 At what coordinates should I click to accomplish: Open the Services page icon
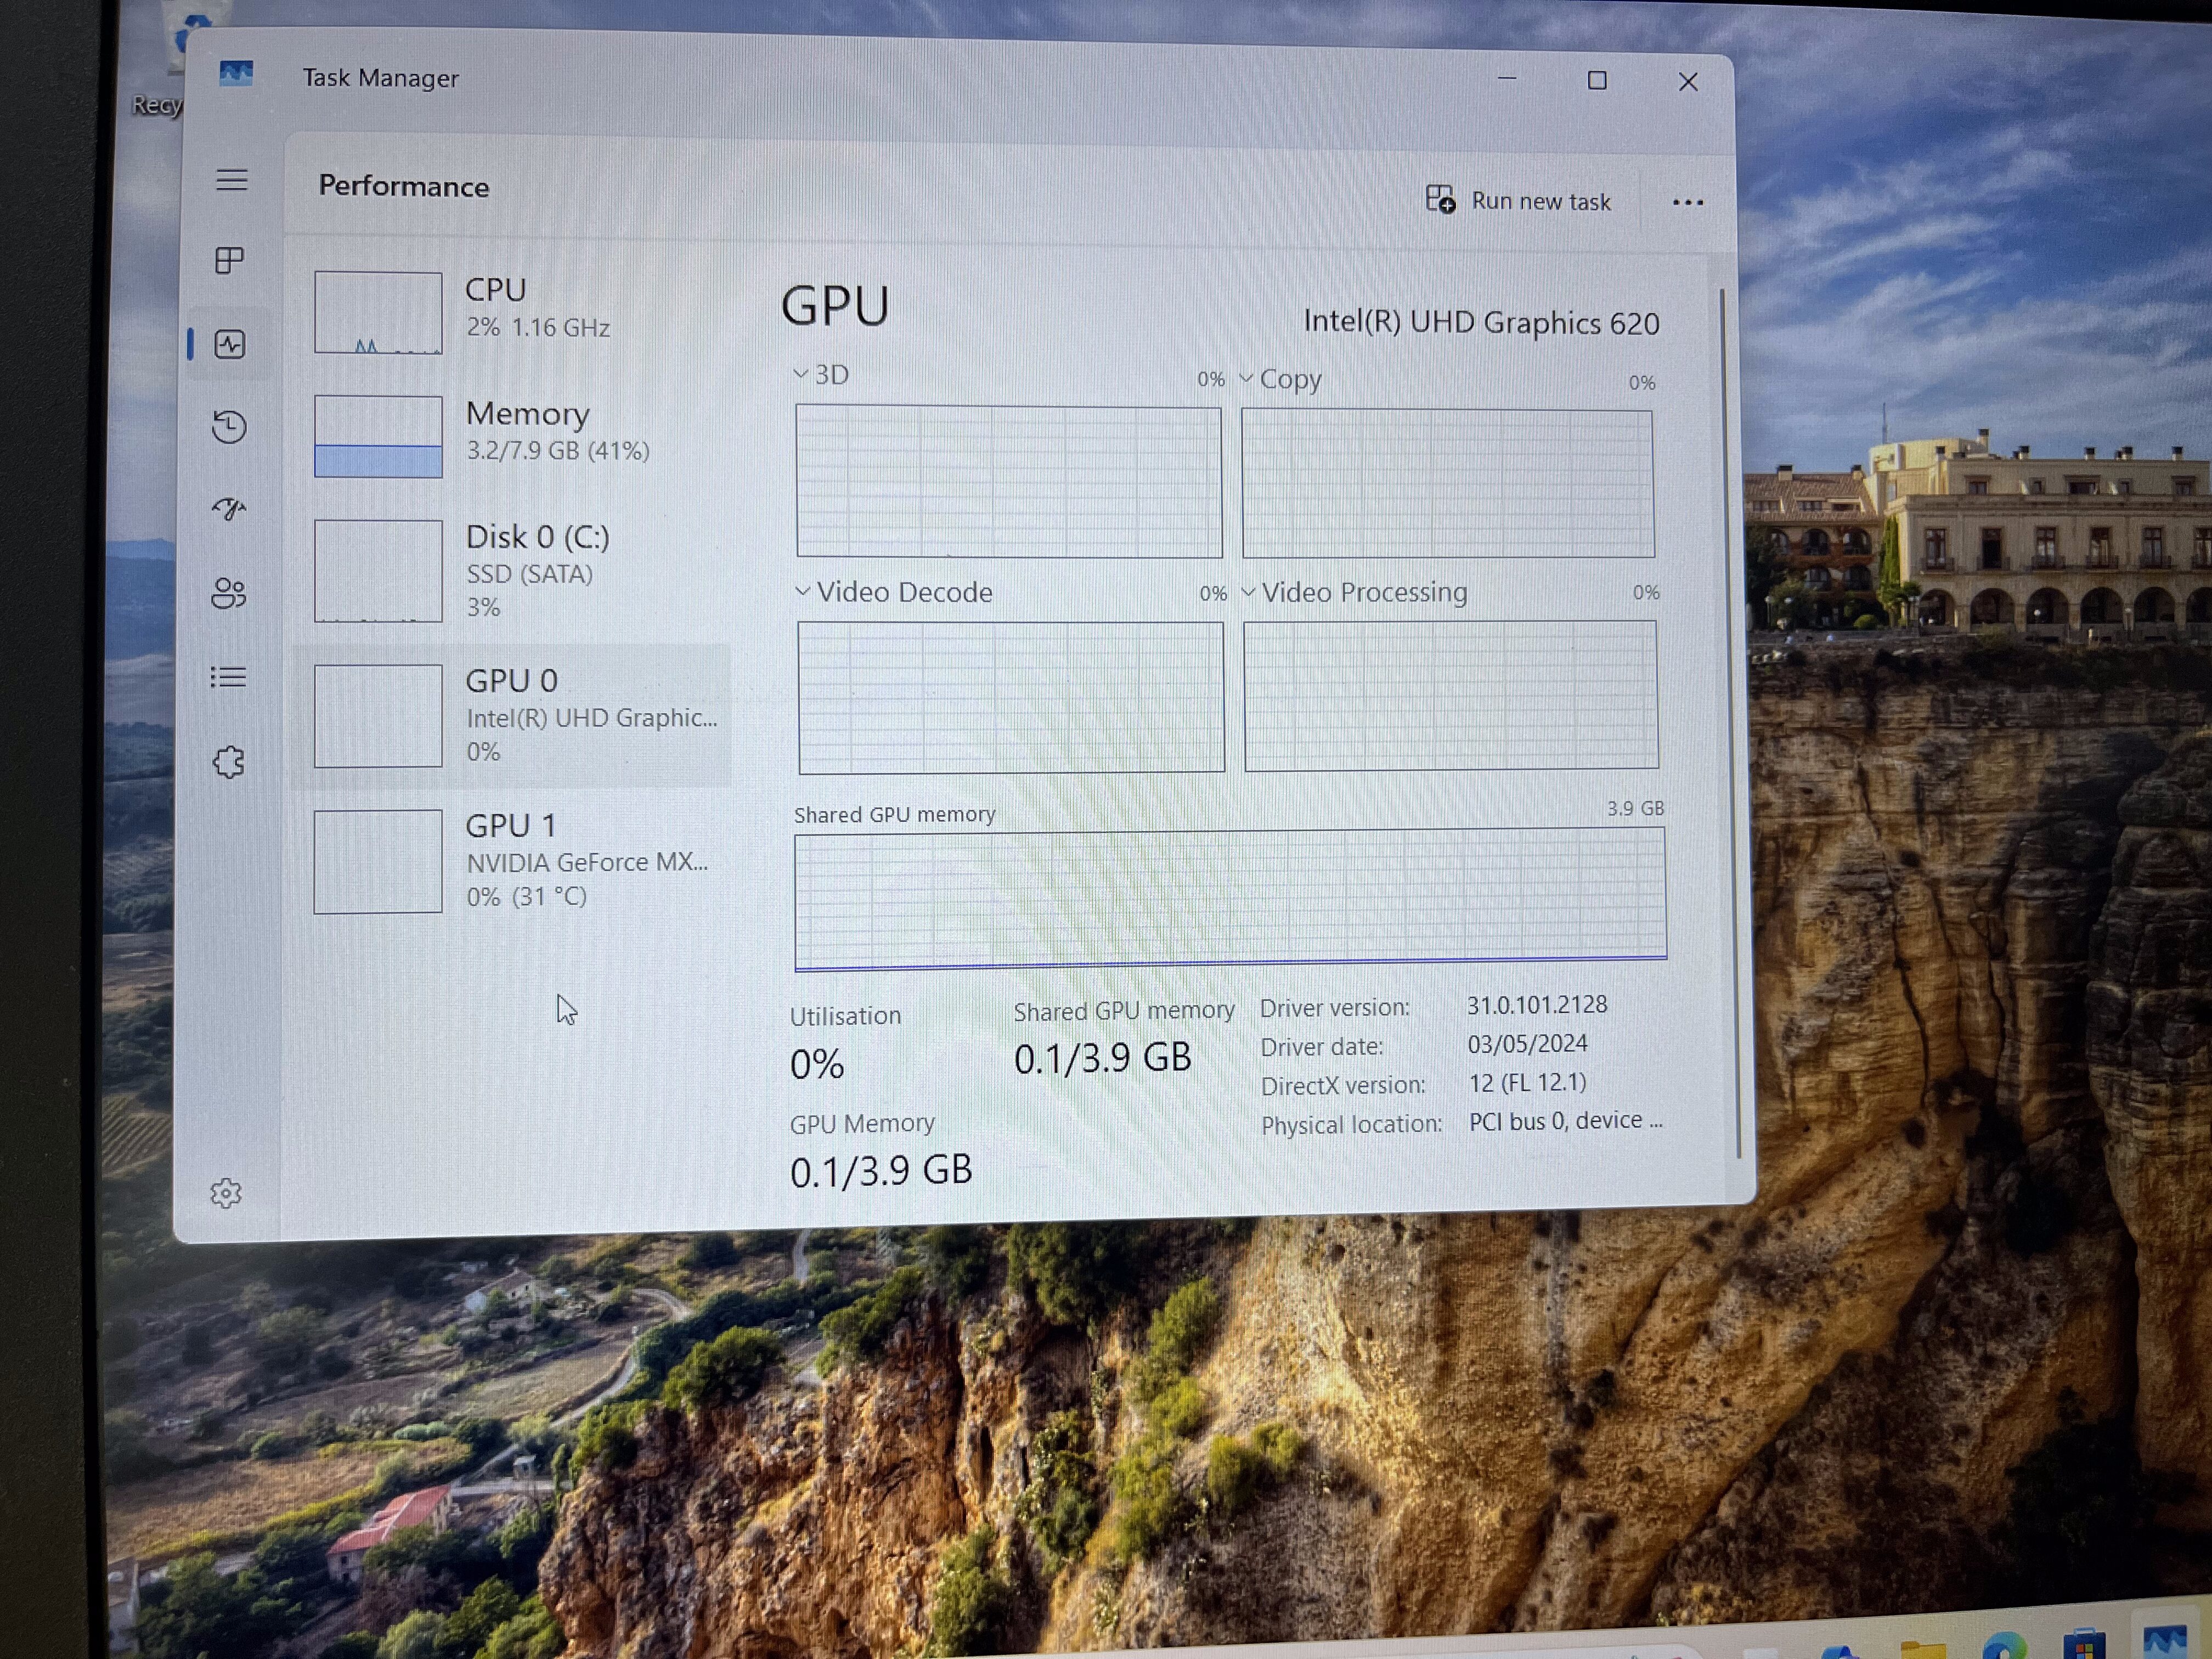tap(228, 762)
